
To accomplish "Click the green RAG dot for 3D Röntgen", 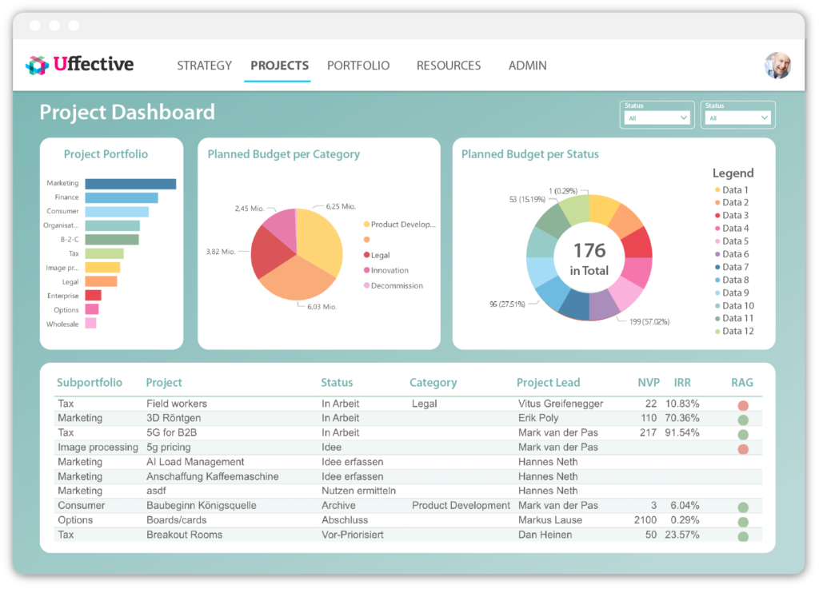I will click(743, 420).
